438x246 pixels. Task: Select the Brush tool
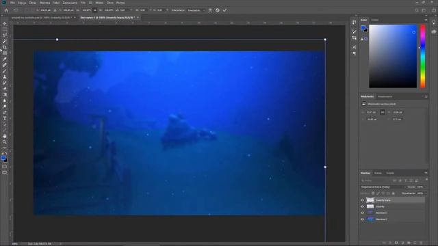[5, 71]
